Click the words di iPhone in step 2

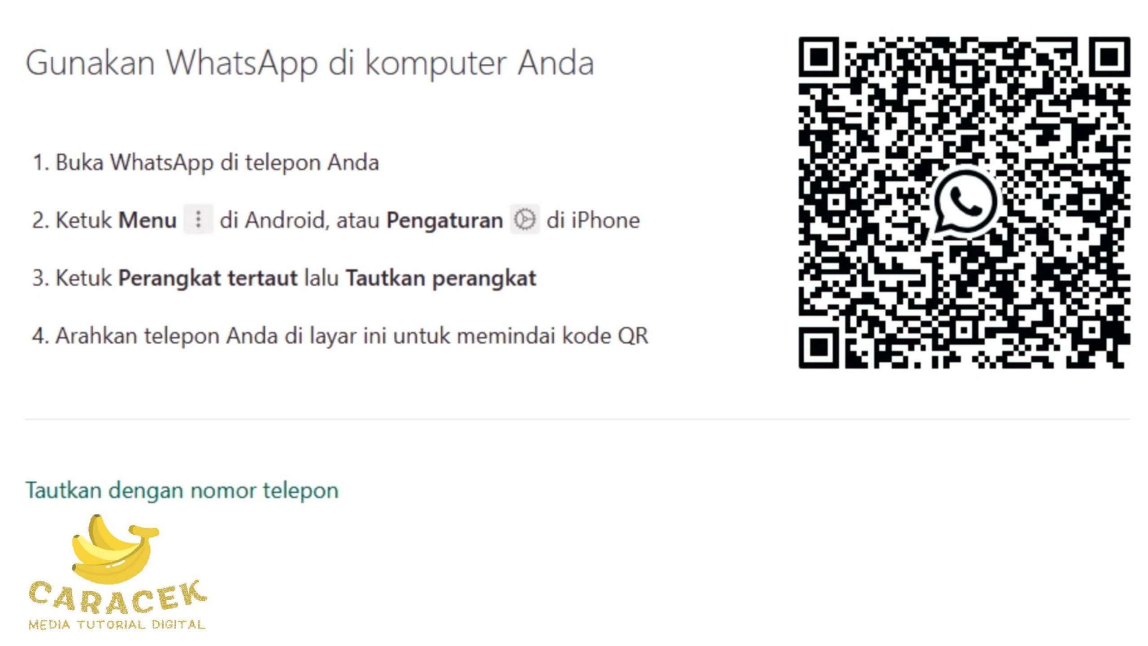click(x=593, y=220)
